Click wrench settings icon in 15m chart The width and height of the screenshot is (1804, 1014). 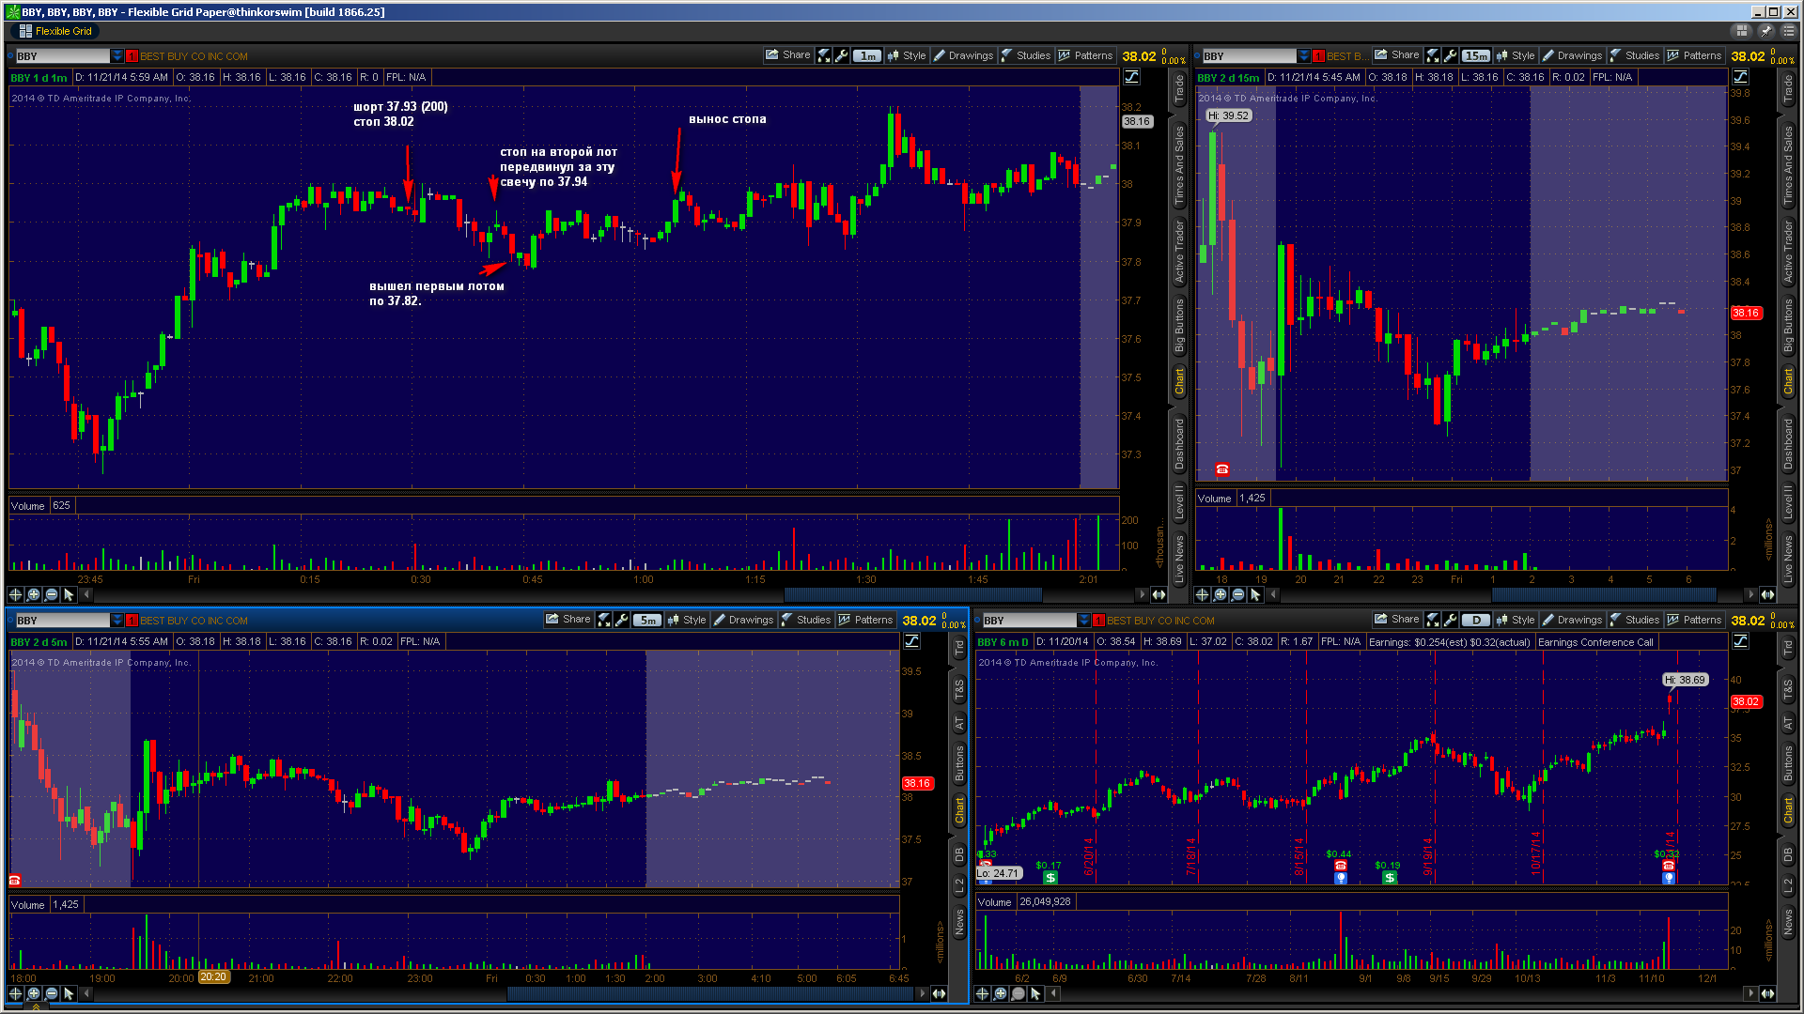[x=1451, y=55]
